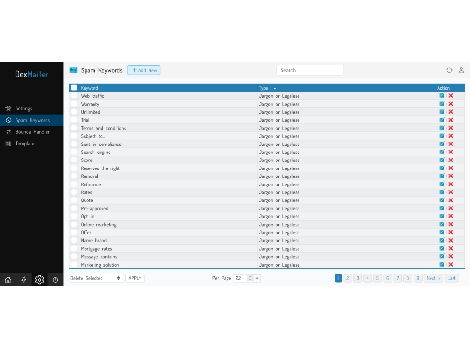This screenshot has width=470, height=352.
Task: Edit the Terms and conditions keyword
Action: [x=442, y=128]
